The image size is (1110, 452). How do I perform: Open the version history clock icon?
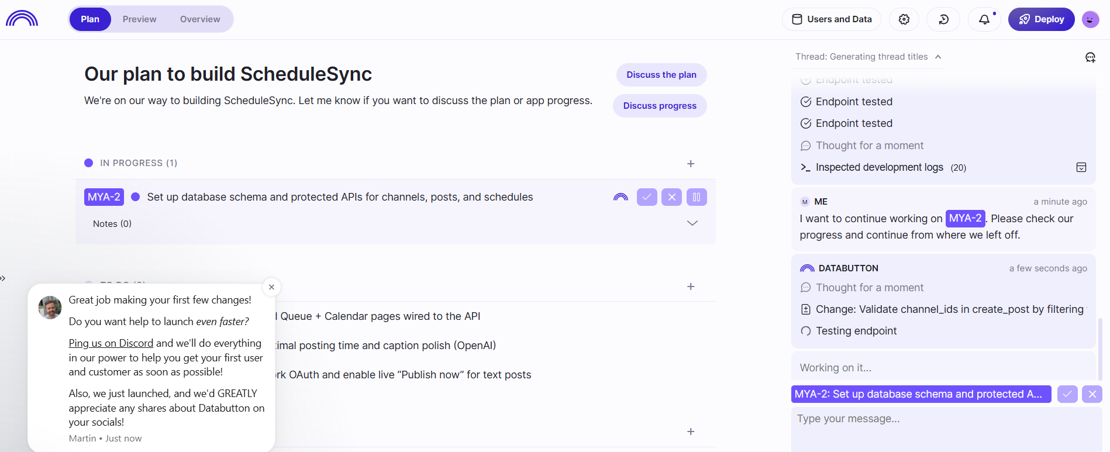(x=944, y=19)
